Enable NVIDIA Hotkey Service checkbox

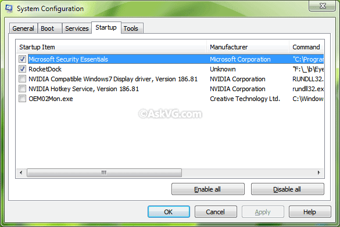[22, 89]
